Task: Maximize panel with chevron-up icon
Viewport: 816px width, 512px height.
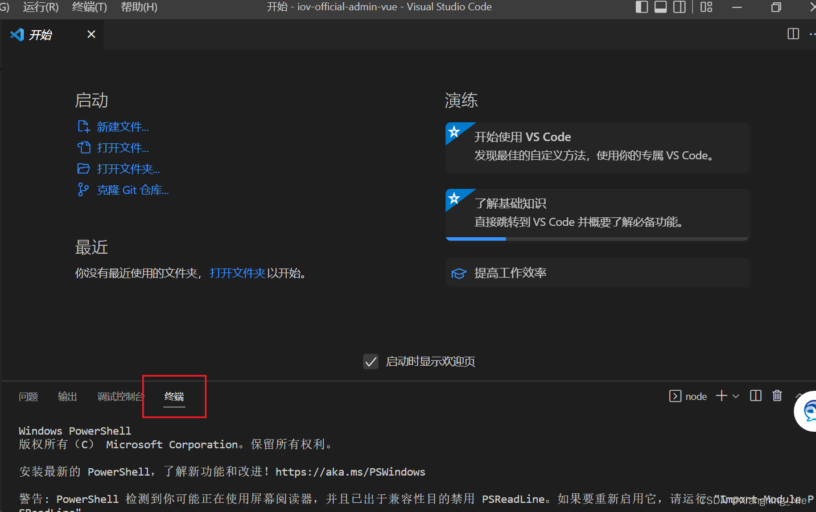Action: 799,396
